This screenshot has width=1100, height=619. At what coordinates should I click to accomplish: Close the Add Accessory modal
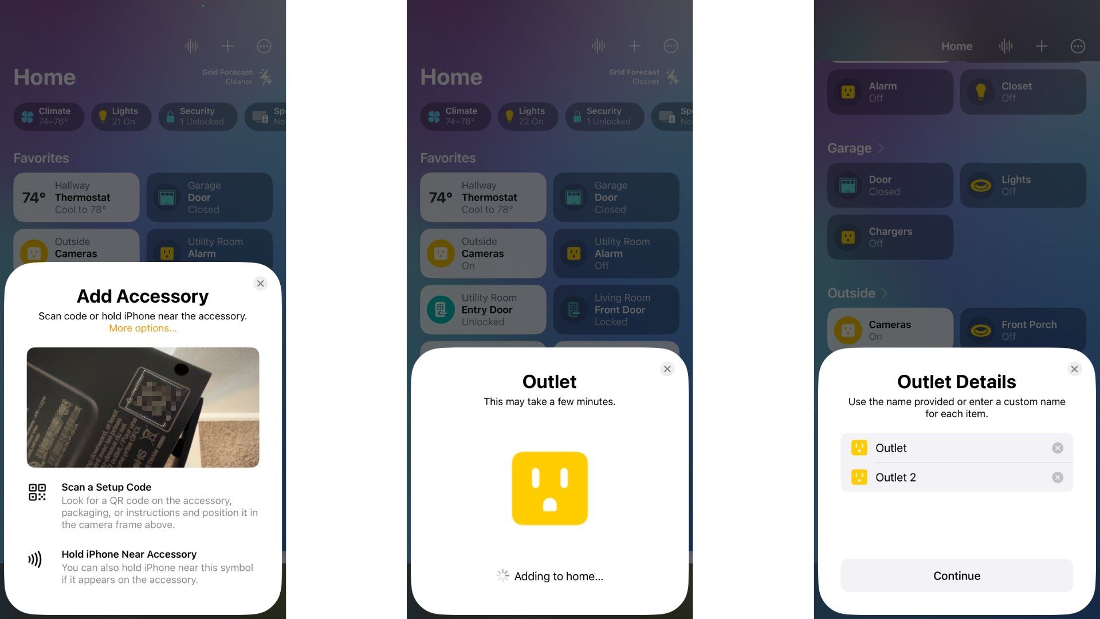[x=261, y=284]
